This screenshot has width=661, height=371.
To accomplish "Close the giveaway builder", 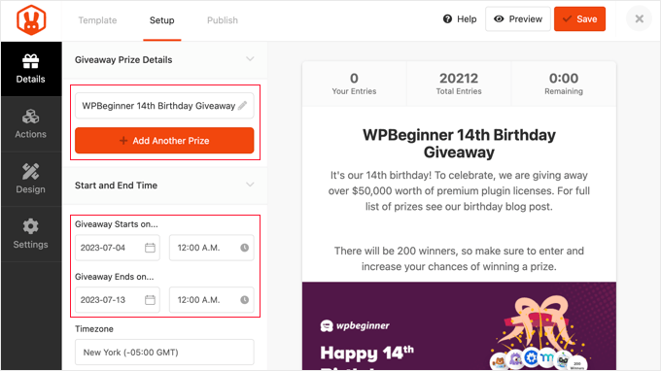I will 639,19.
